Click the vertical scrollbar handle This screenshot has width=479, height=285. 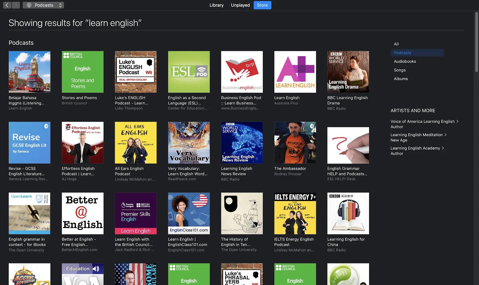[x=477, y=42]
